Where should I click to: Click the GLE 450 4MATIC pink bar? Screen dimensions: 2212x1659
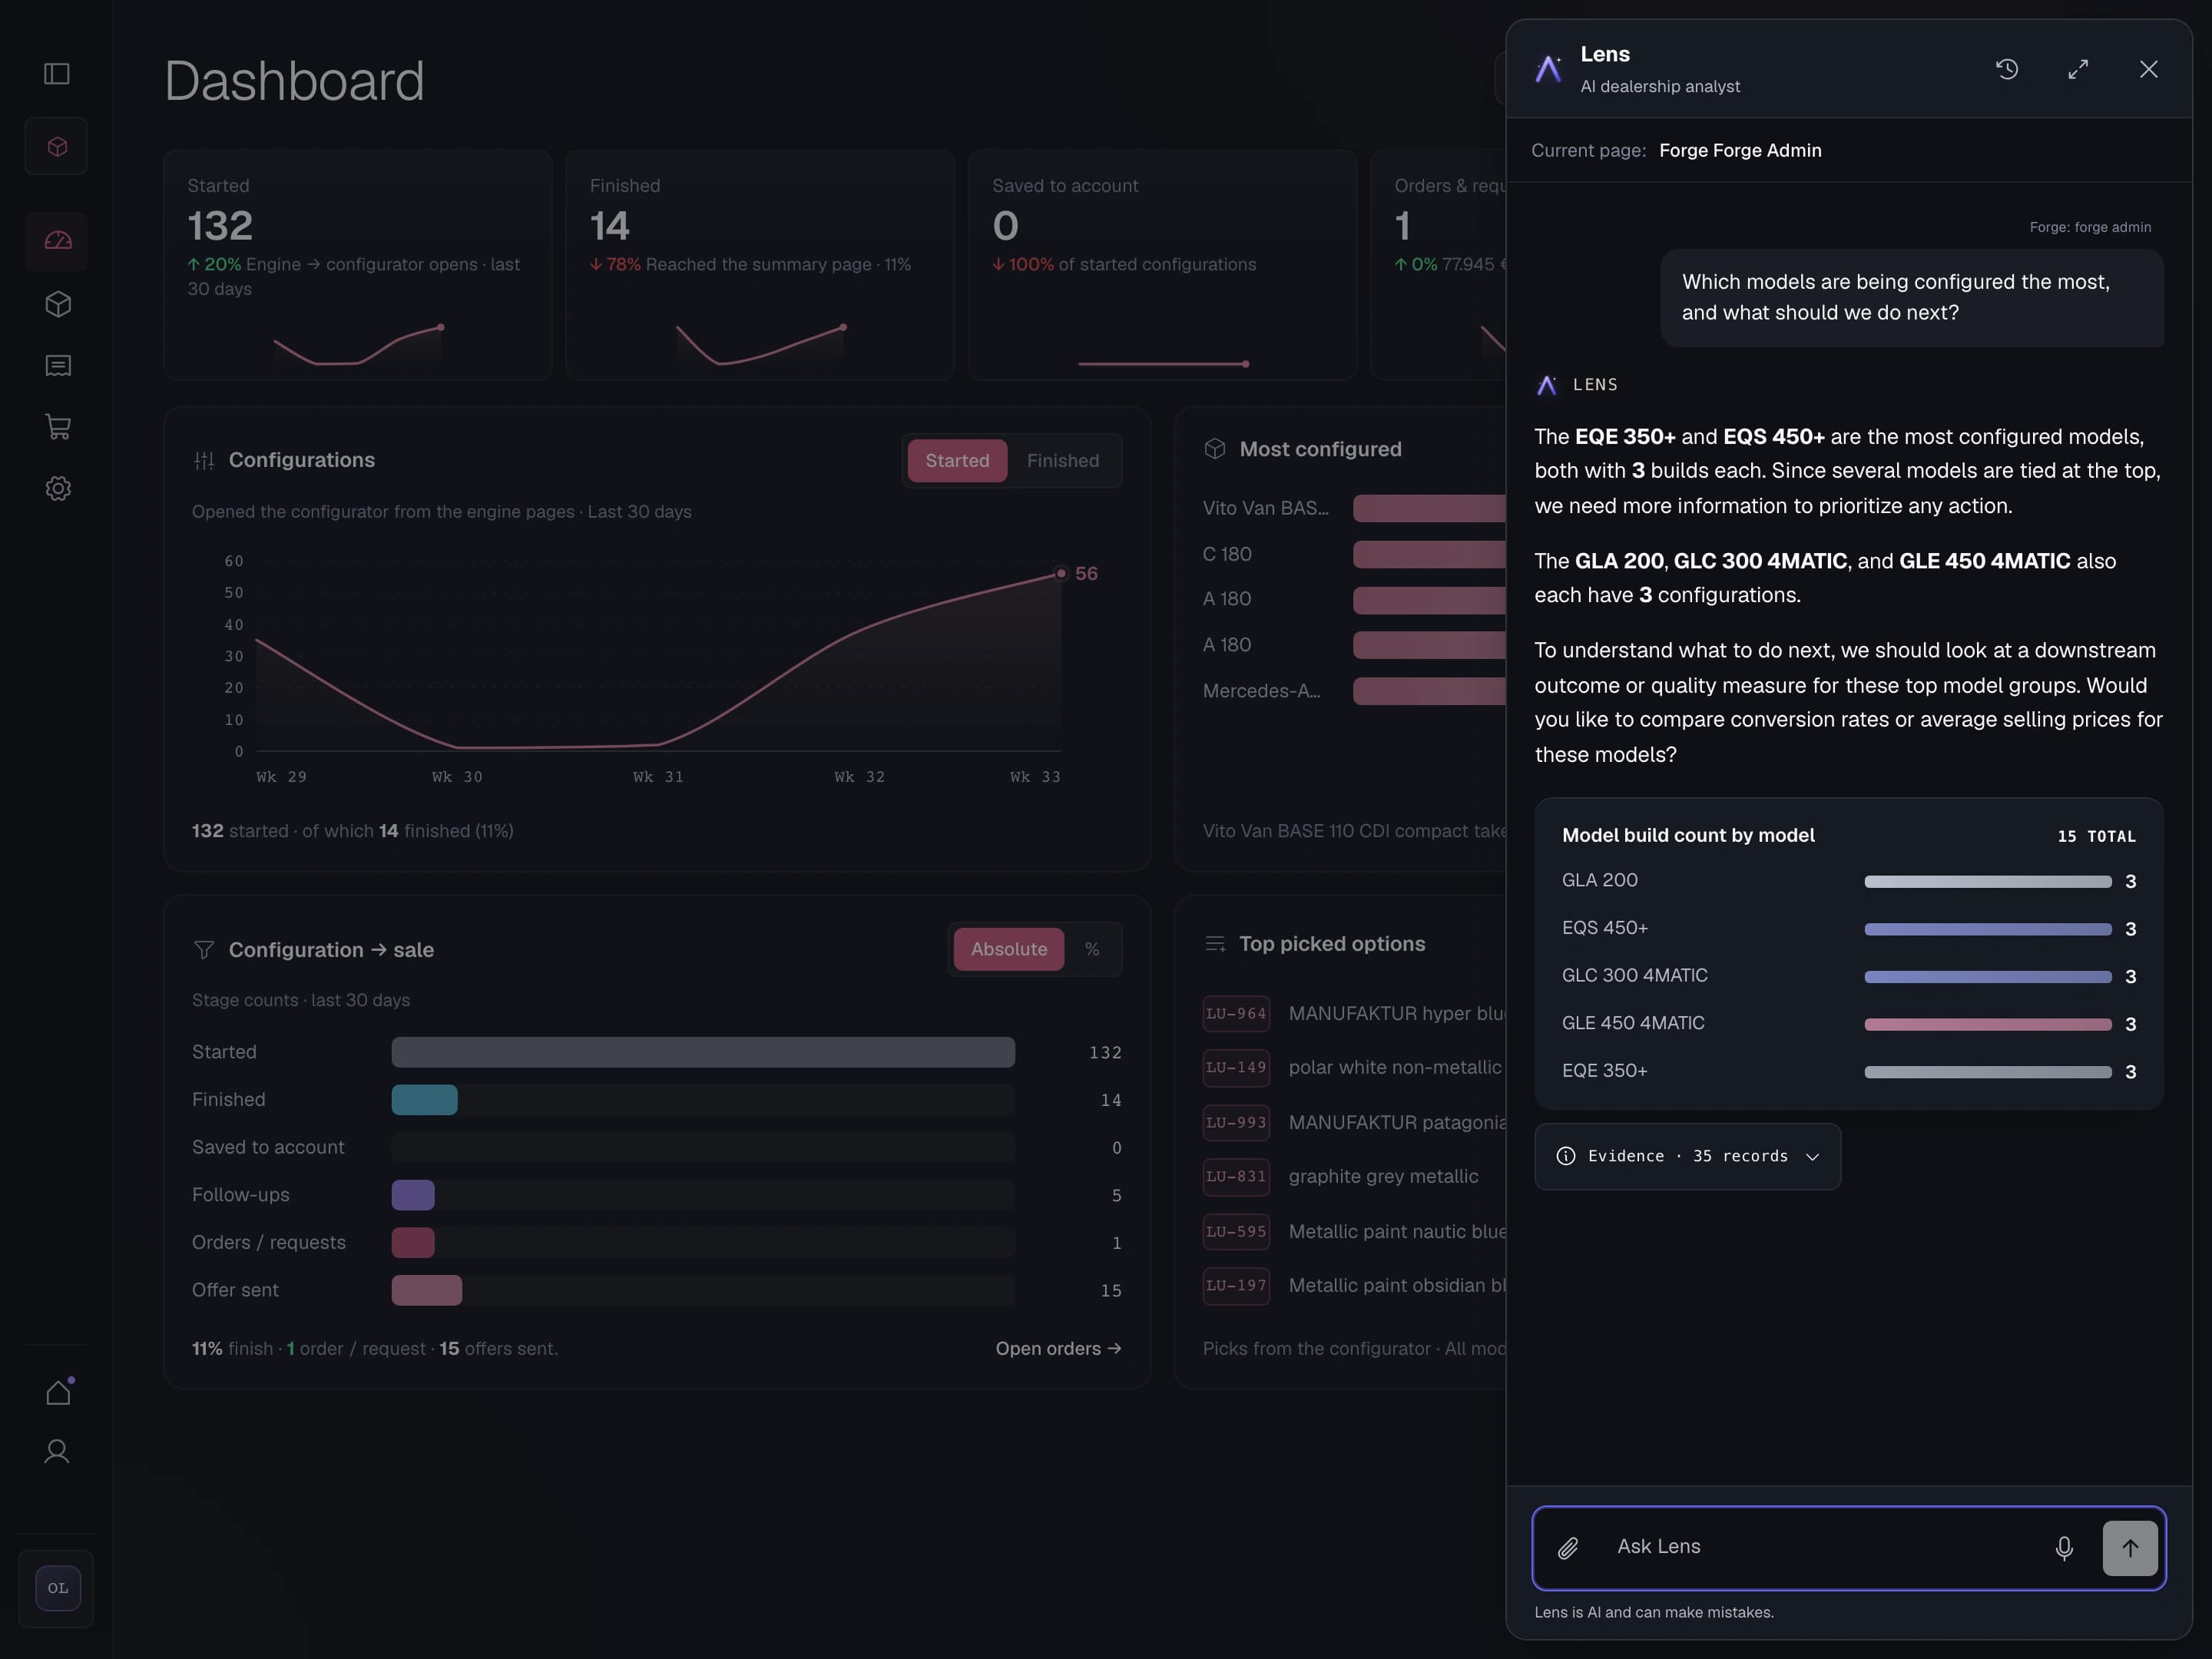point(1988,1025)
